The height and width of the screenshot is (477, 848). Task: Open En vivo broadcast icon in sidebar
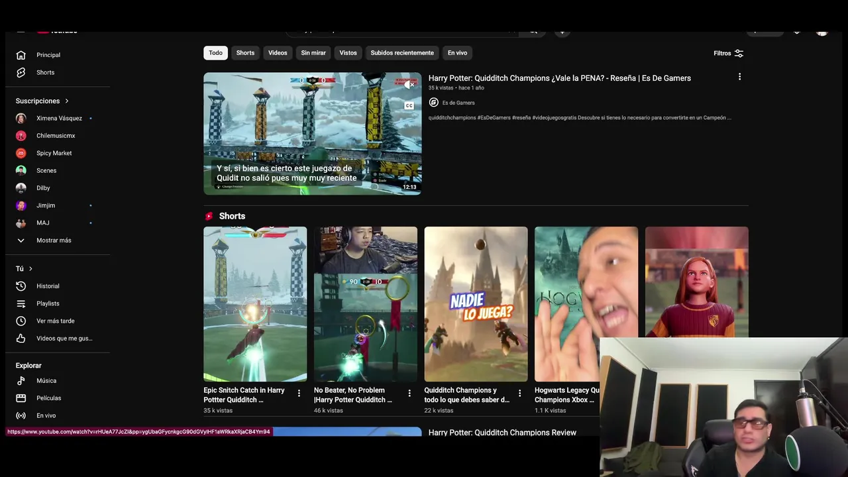click(21, 415)
